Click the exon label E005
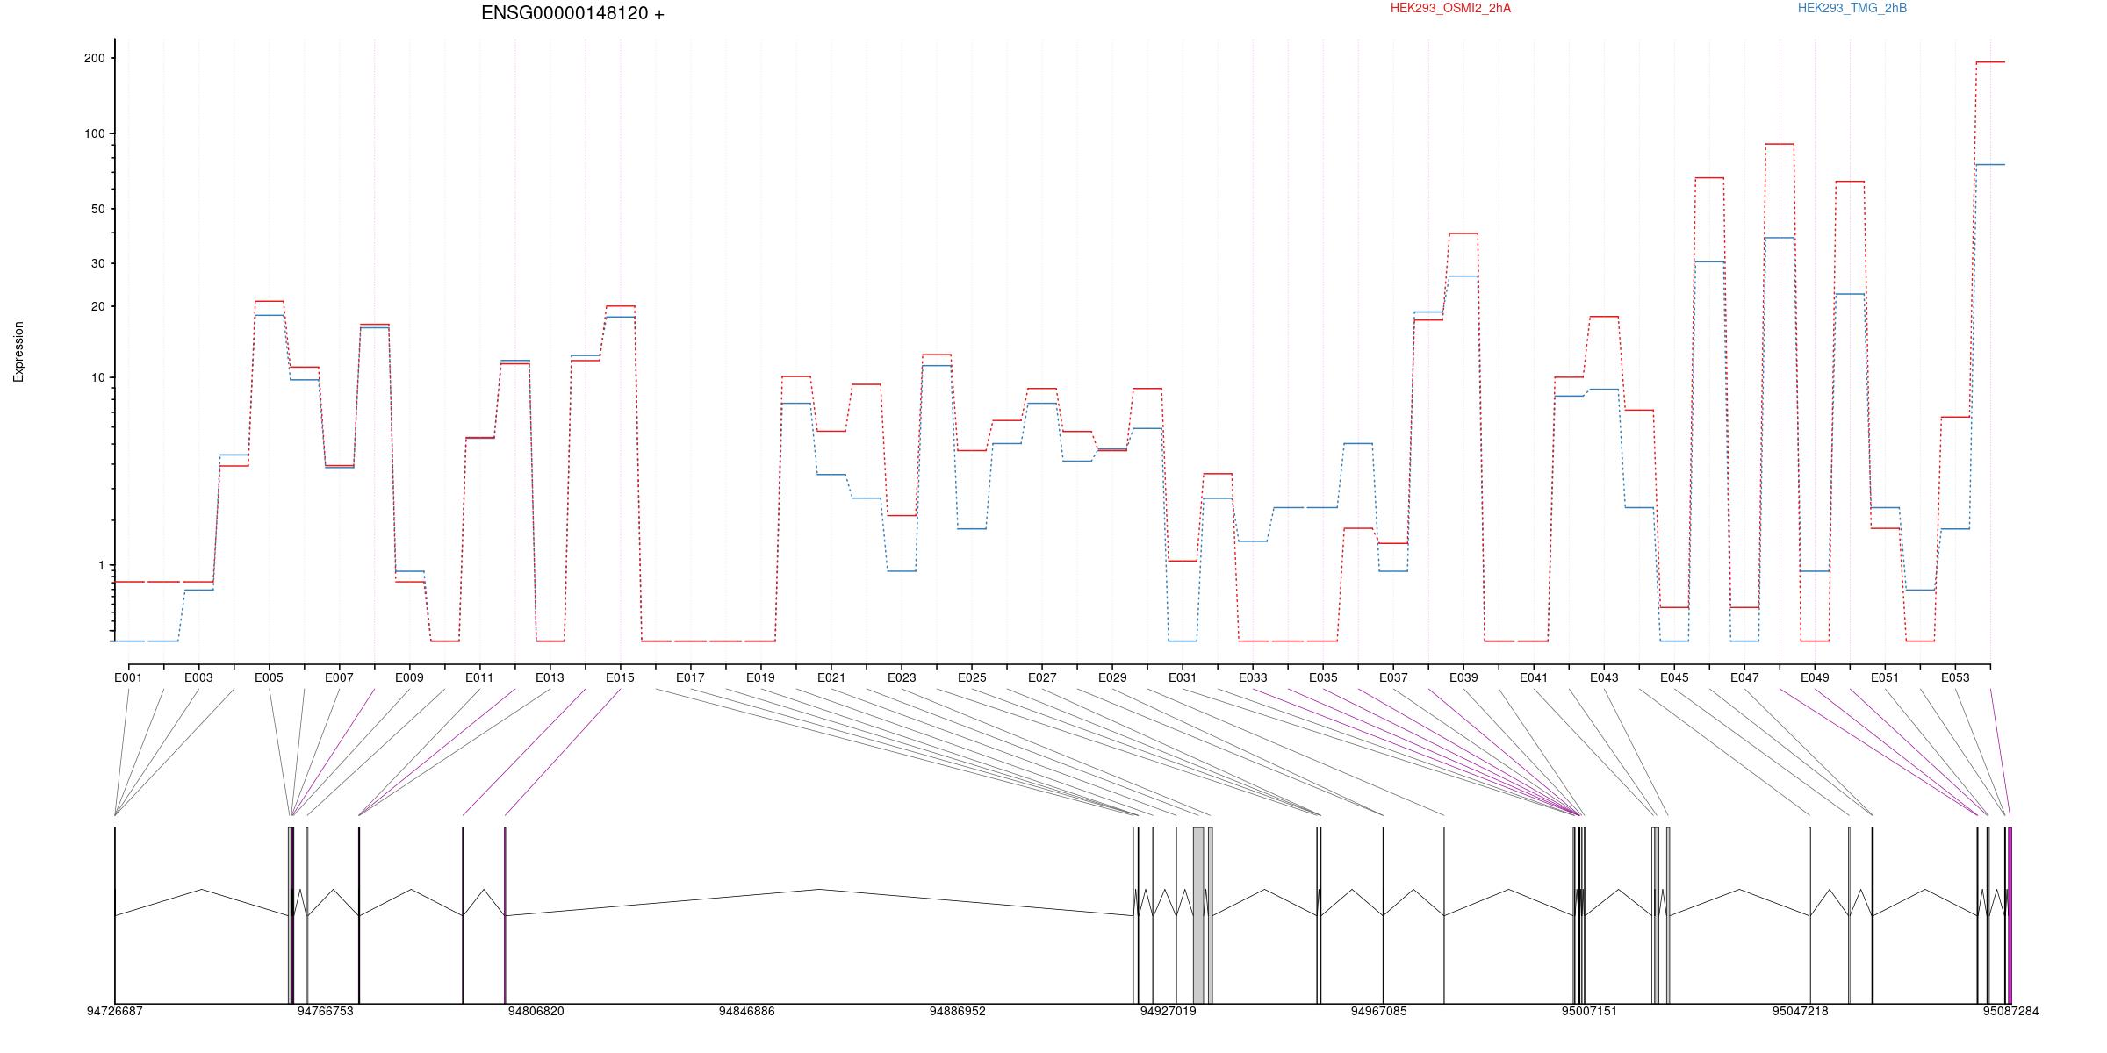Image resolution: width=2107 pixels, height=1053 pixels. (x=269, y=677)
